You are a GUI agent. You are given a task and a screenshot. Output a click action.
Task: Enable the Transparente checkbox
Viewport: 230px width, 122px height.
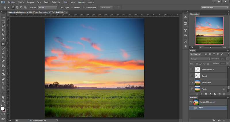(x=84, y=7)
